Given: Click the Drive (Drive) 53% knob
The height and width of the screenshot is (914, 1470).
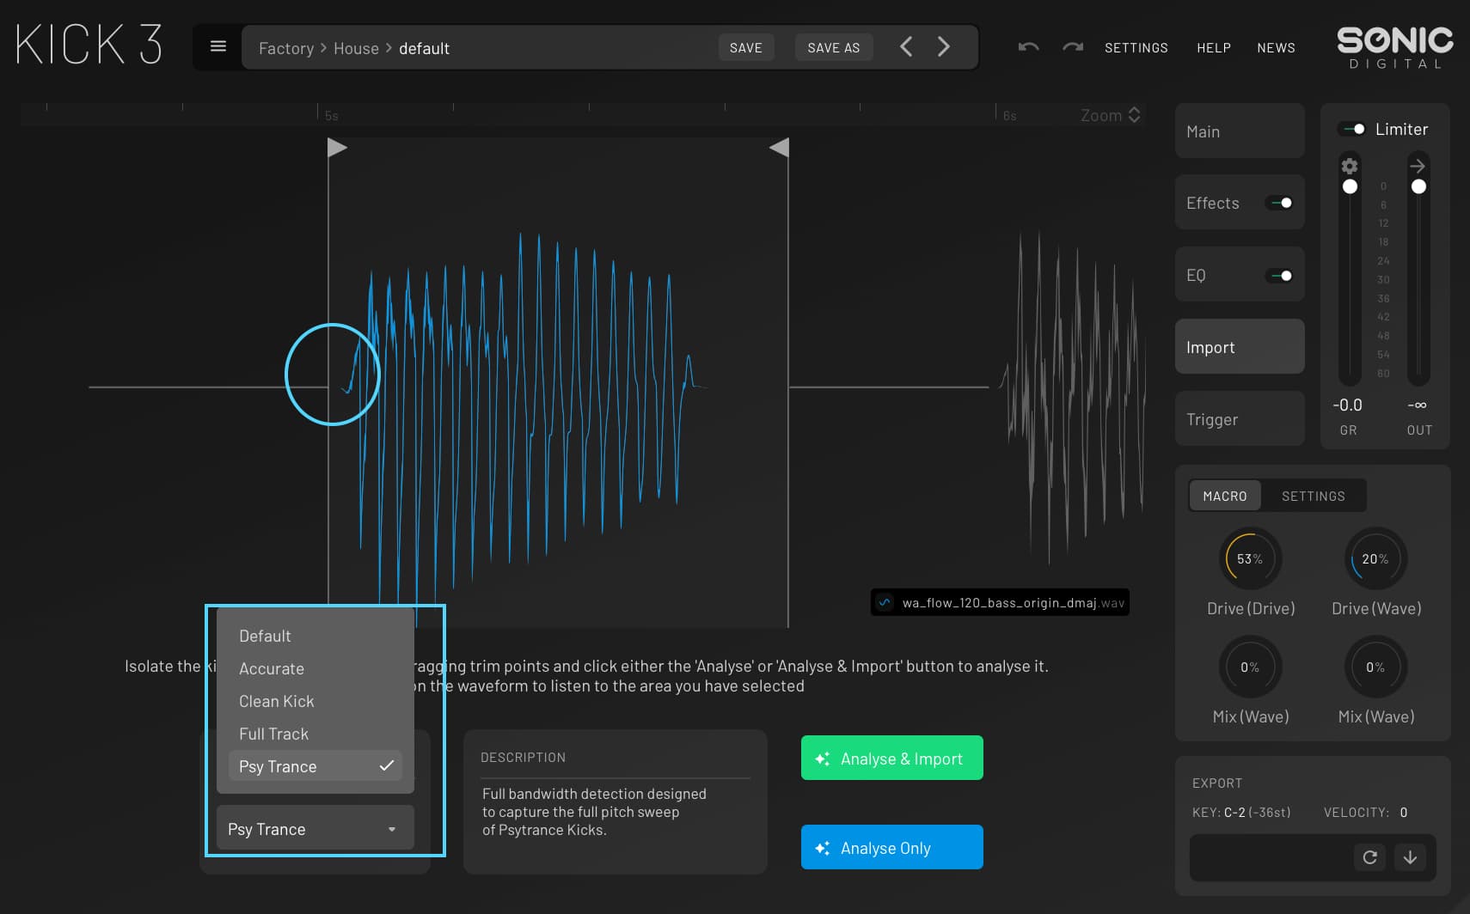Looking at the screenshot, I should pos(1250,559).
